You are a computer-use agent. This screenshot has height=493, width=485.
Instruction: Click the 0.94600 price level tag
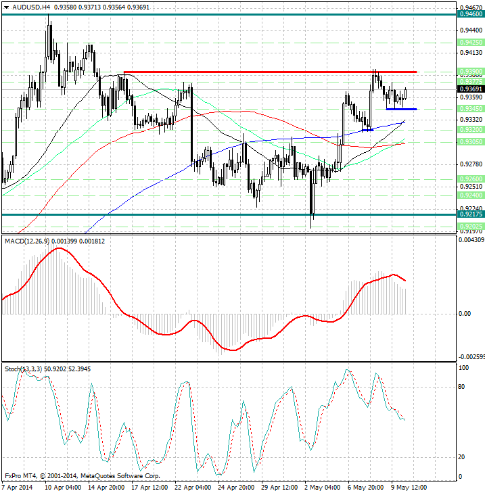tap(469, 14)
